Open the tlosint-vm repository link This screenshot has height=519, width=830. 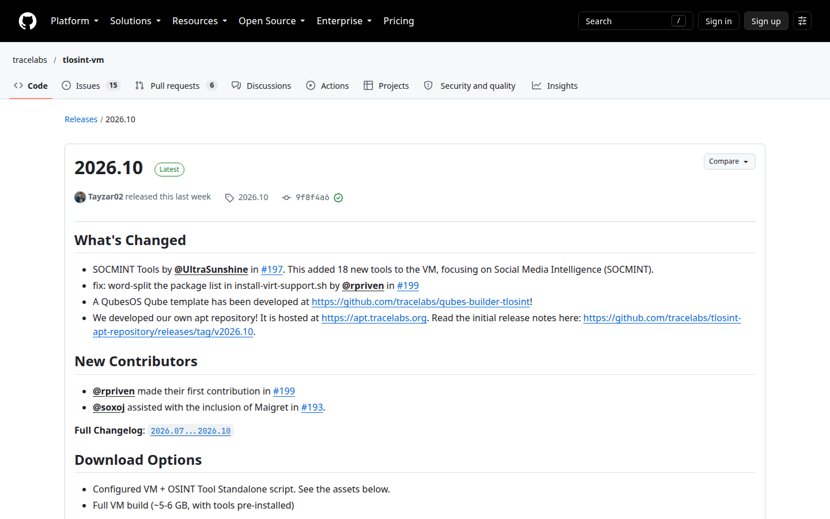point(84,60)
